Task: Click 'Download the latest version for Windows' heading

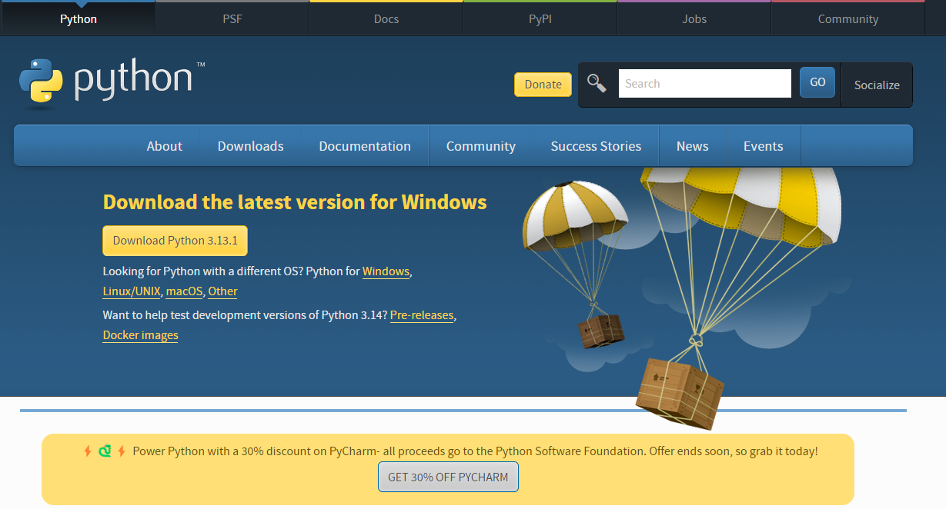Action: coord(295,202)
